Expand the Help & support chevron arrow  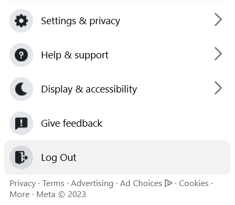click(x=218, y=54)
